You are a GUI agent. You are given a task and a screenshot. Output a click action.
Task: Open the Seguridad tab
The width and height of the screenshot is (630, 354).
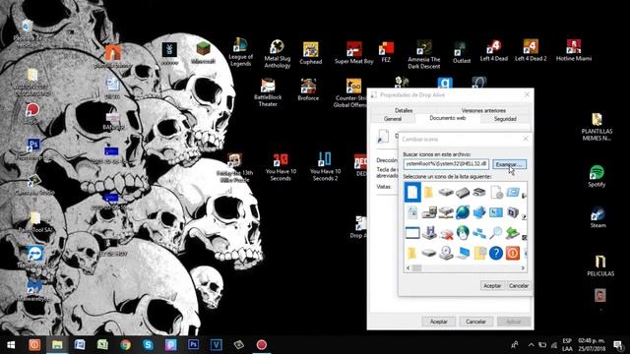pos(505,119)
